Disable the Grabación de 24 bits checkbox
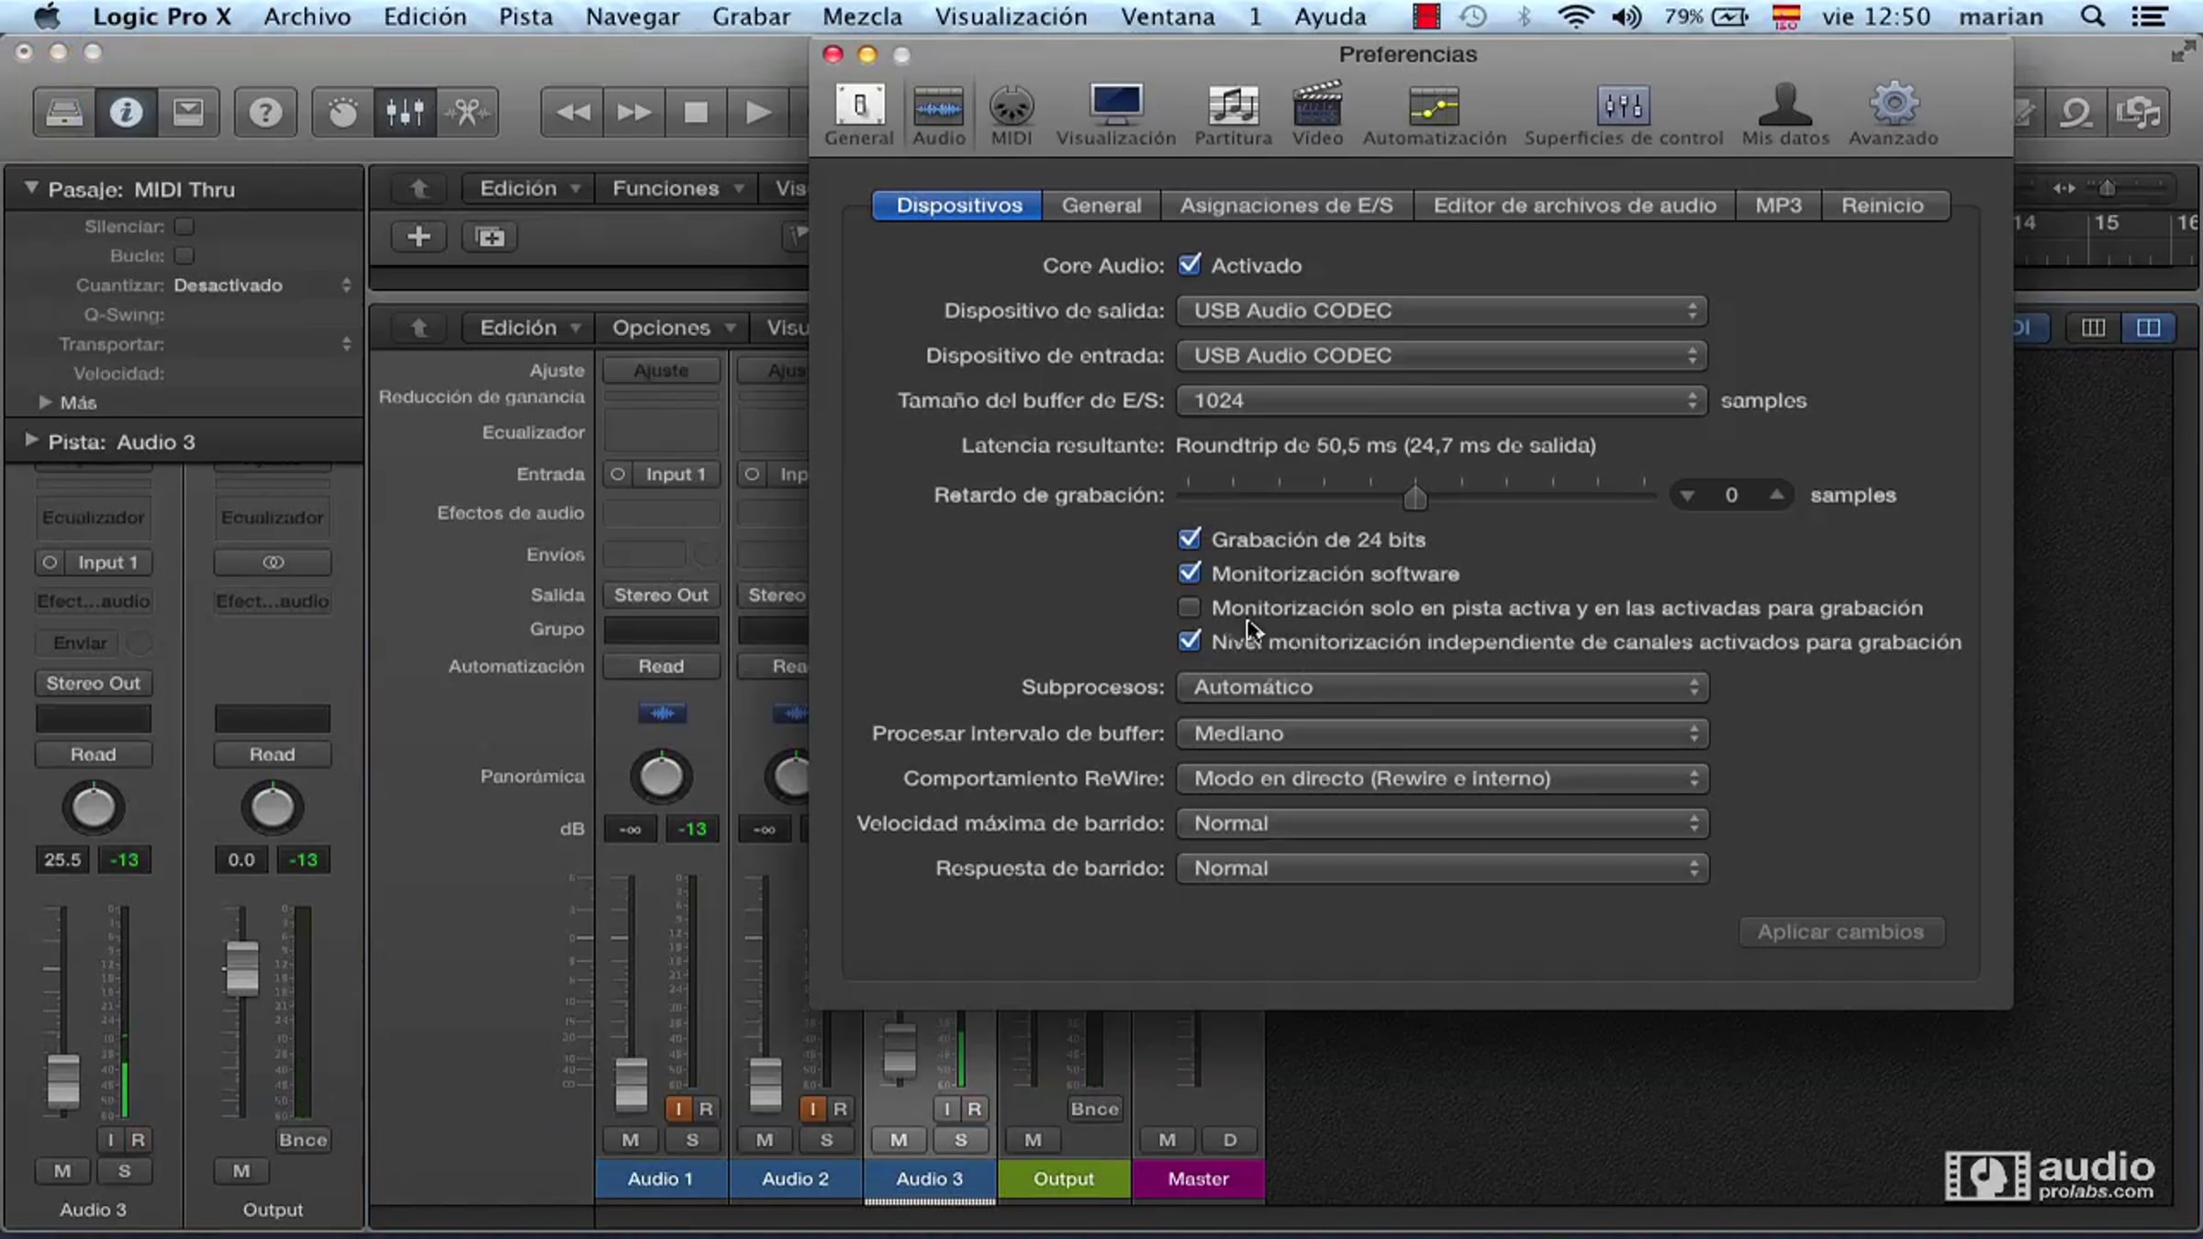Image resolution: width=2203 pixels, height=1239 pixels. click(1190, 539)
